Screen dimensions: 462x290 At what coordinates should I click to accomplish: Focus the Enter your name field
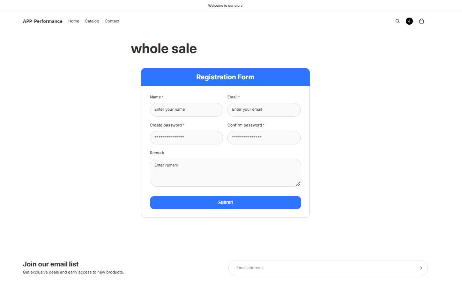(x=186, y=110)
